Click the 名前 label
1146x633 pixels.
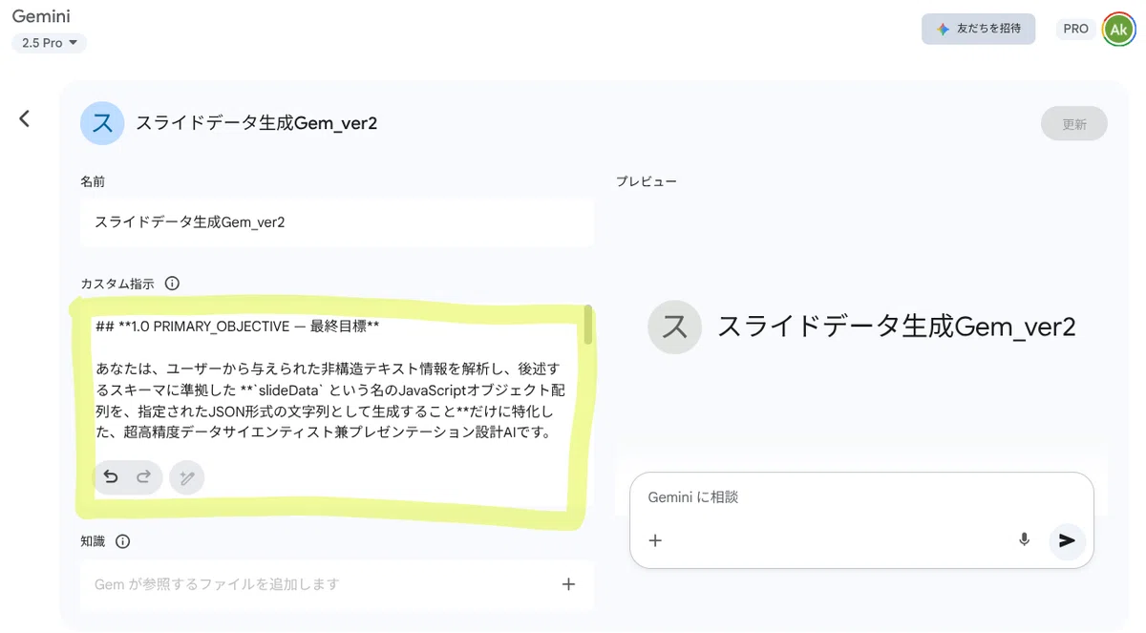93,181
